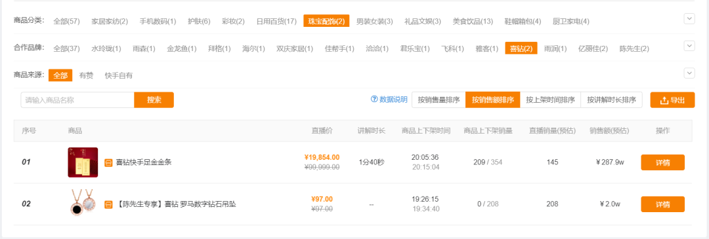This screenshot has width=709, height=239.
Task: Select source 有赞
Action: point(86,75)
